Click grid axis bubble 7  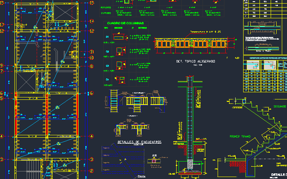tap(2, 71)
